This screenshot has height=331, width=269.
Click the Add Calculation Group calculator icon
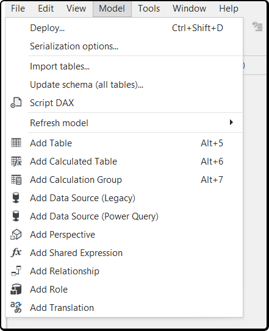(16, 180)
